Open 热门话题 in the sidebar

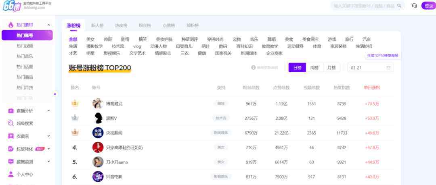(x=25, y=67)
